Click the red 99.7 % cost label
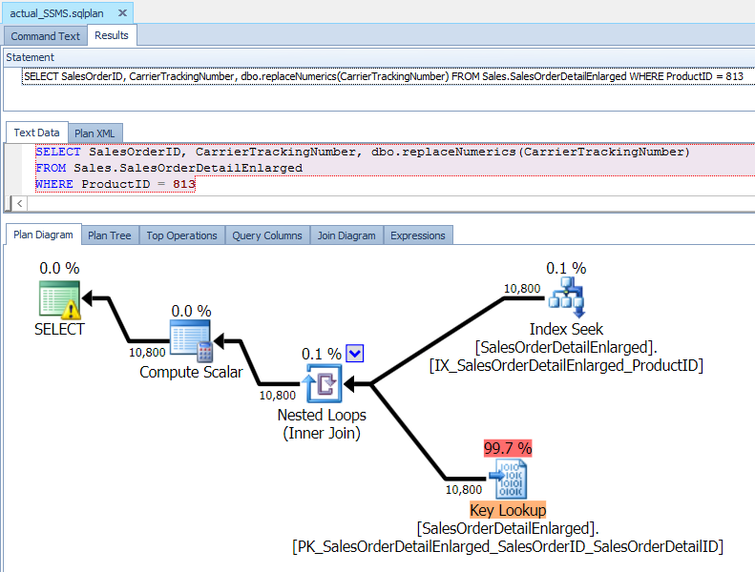This screenshot has height=572, width=755. 508,447
